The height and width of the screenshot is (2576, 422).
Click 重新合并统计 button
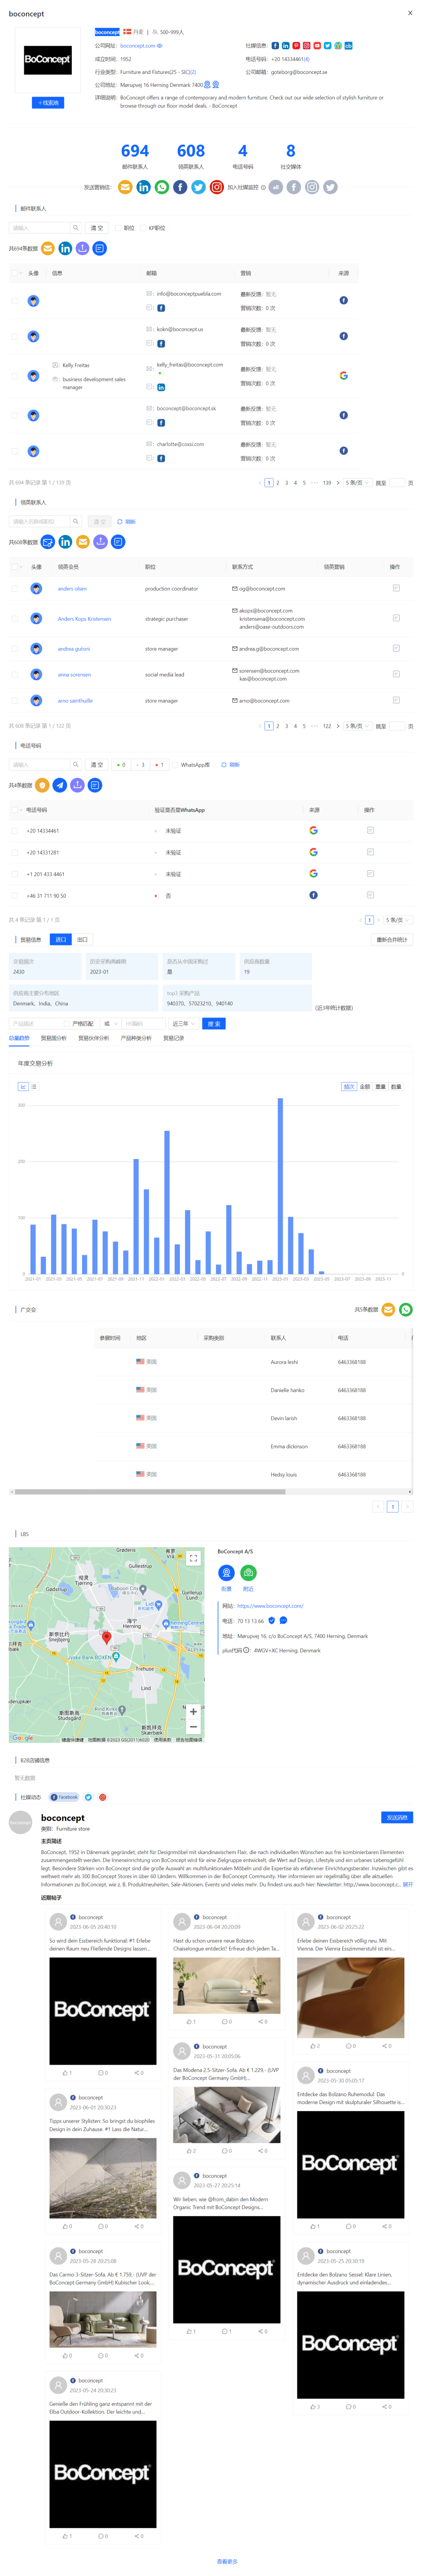pos(392,940)
